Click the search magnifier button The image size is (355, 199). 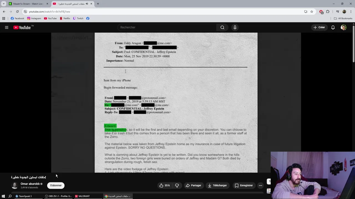(222, 27)
